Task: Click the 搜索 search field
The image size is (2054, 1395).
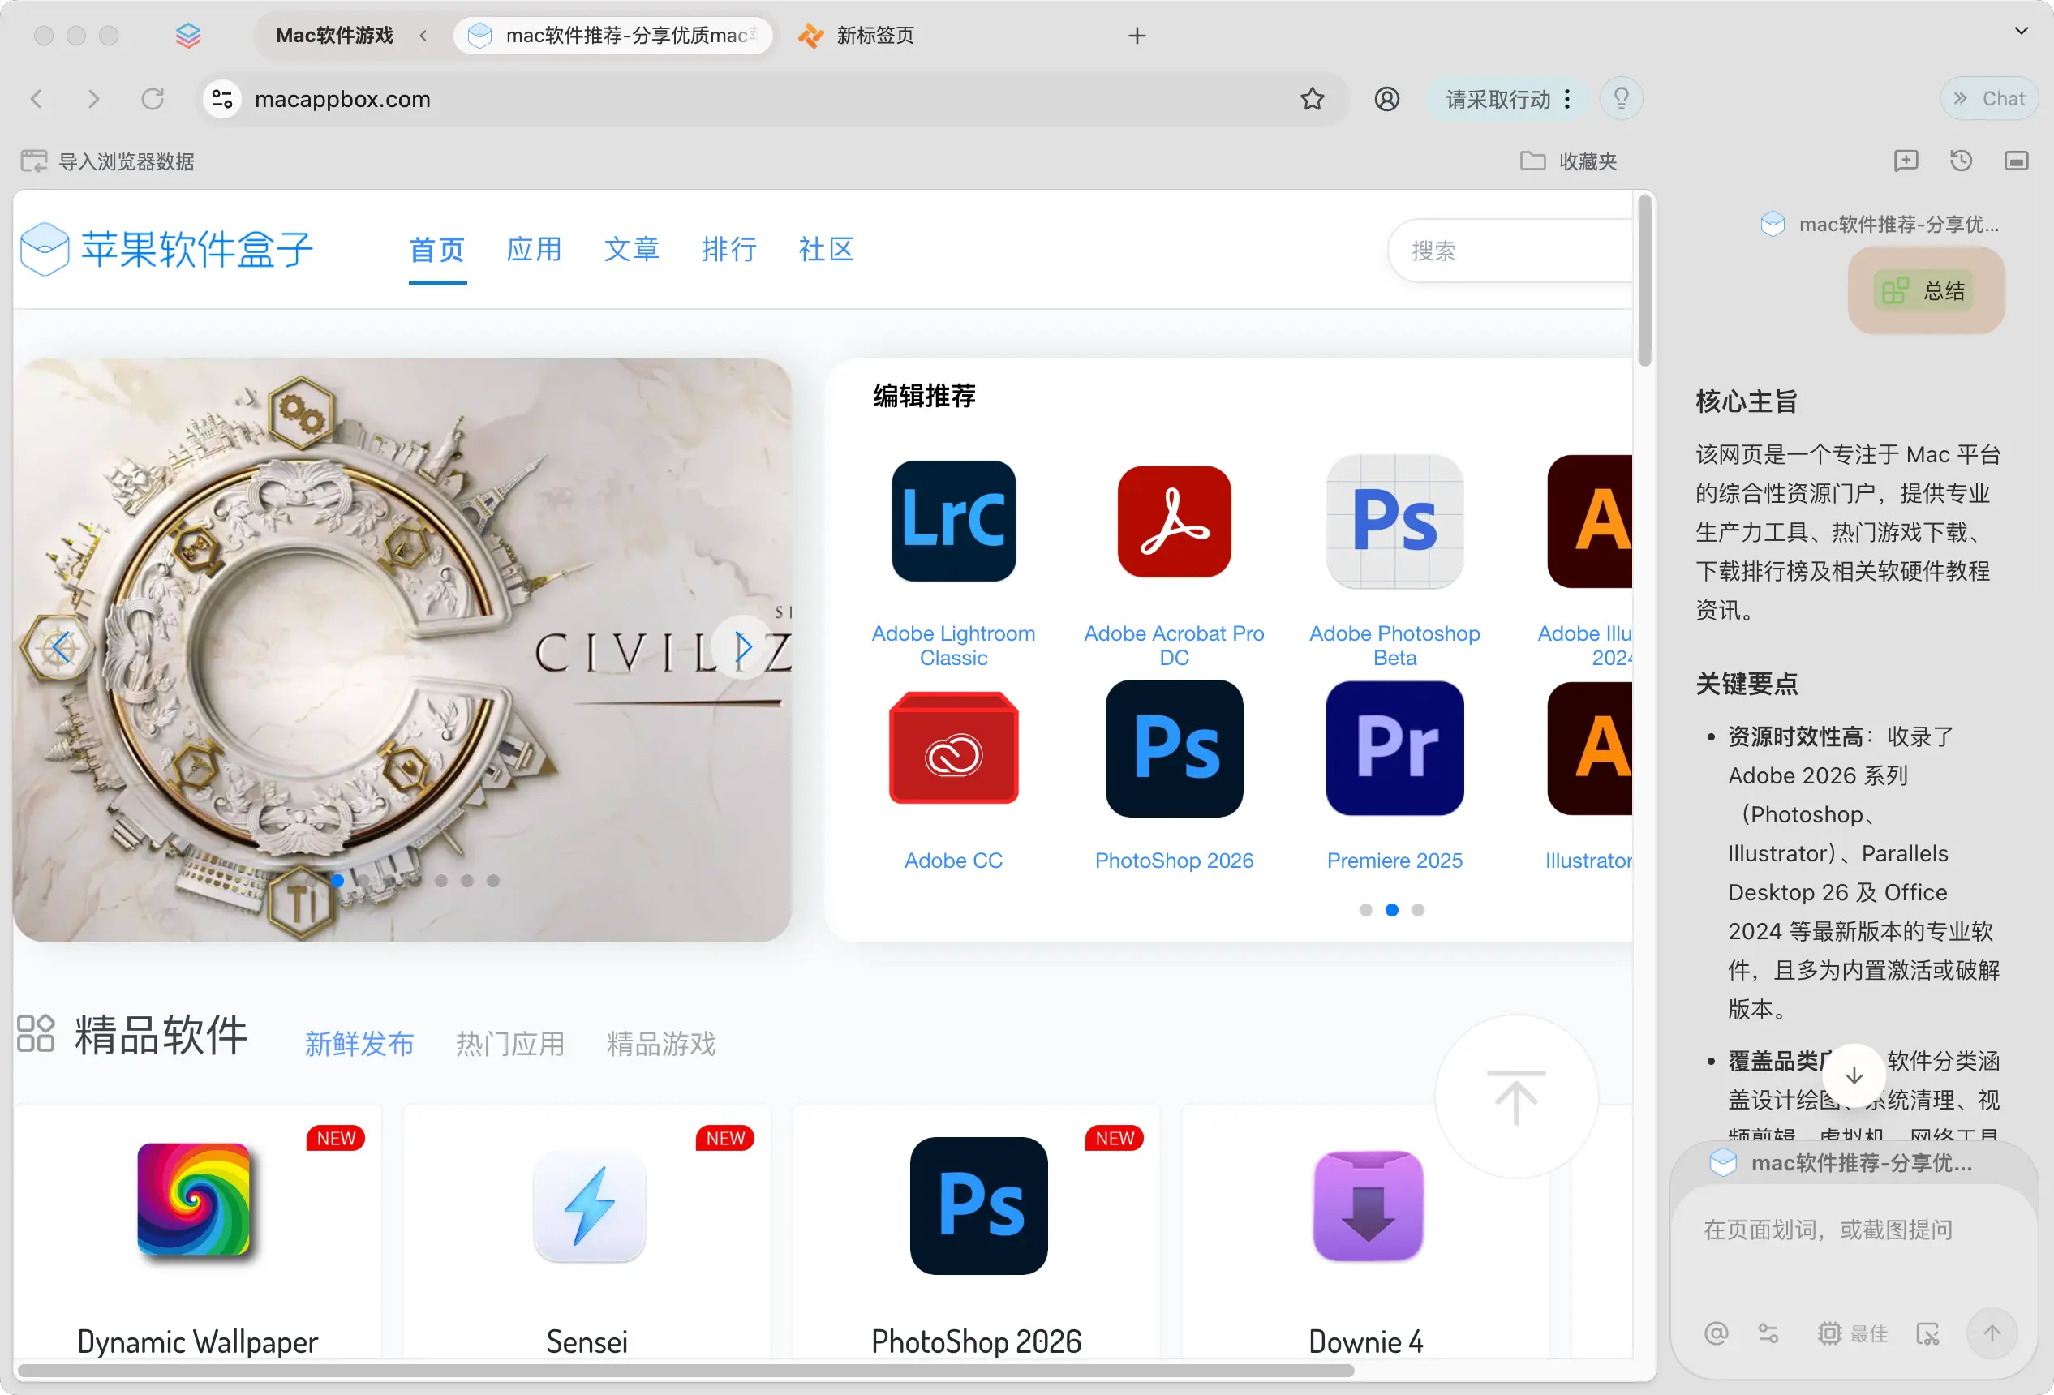Action: click(x=1510, y=250)
